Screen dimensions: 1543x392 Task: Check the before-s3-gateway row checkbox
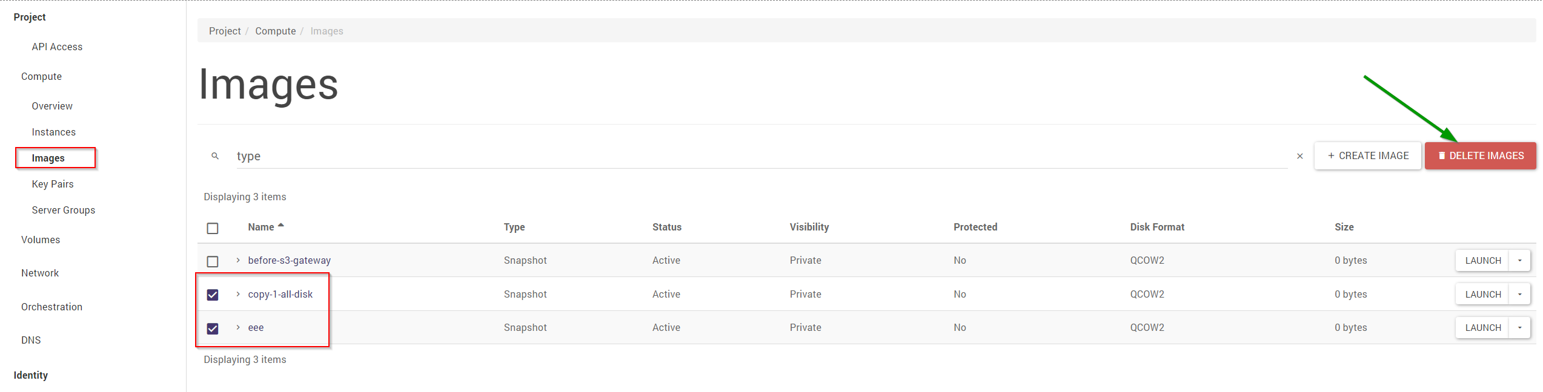coord(213,261)
